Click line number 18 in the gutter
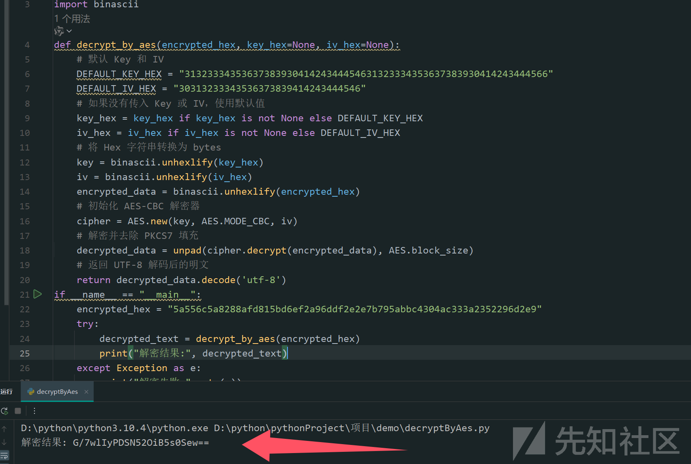Image resolution: width=691 pixels, height=464 pixels. pyautogui.click(x=25, y=251)
